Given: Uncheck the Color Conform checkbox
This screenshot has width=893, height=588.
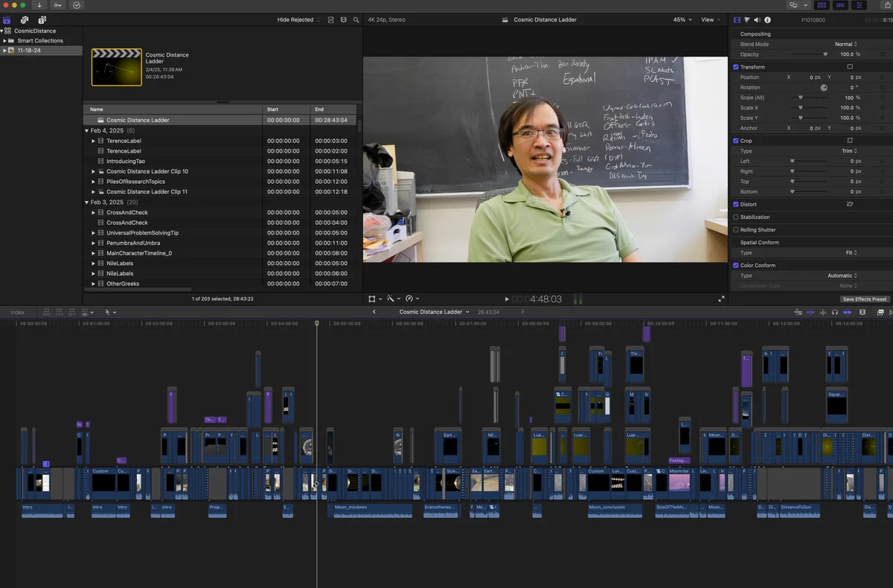Looking at the screenshot, I should point(736,265).
